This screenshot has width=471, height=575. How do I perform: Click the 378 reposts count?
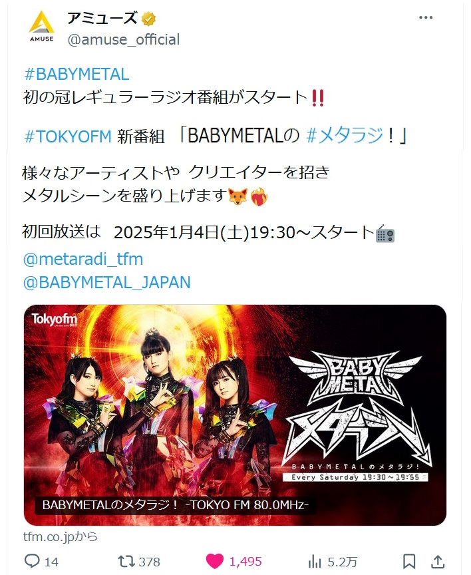pyautogui.click(x=149, y=562)
